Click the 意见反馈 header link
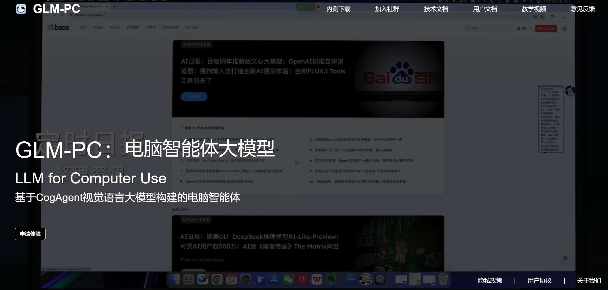Screen dimensions: 608x290 582,9
